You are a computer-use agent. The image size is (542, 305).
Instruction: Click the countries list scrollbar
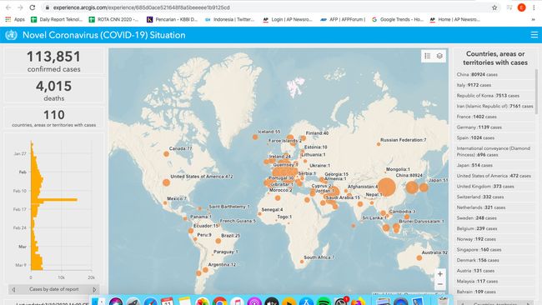(x=536, y=91)
